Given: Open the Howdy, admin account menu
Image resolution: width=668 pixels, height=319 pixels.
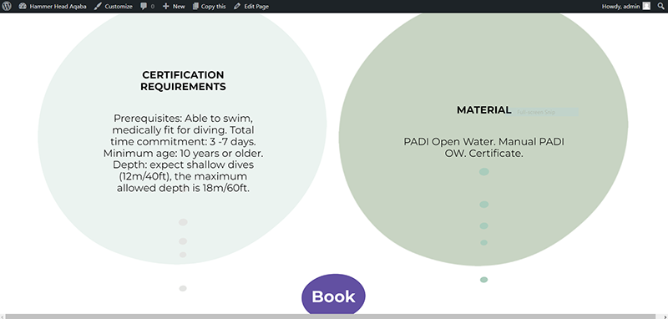Looking at the screenshot, I should (620, 7).
